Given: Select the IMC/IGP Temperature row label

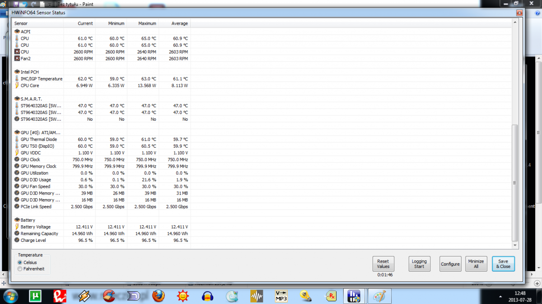Looking at the screenshot, I should [x=42, y=79].
